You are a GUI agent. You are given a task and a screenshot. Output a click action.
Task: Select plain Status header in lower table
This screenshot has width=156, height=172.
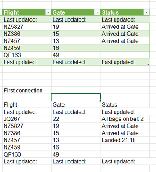coord(125,104)
